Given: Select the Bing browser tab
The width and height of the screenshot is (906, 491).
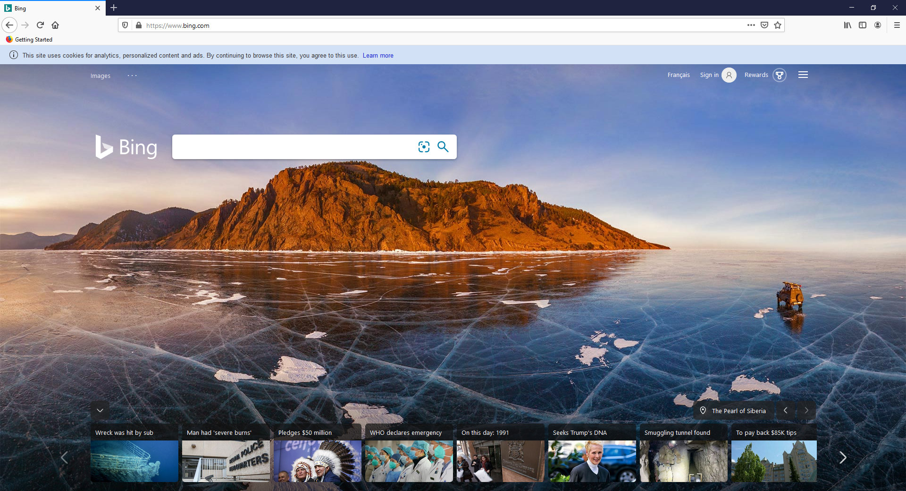Looking at the screenshot, I should coord(47,8).
